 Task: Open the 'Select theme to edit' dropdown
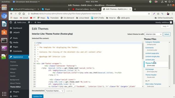coord(153,34)
